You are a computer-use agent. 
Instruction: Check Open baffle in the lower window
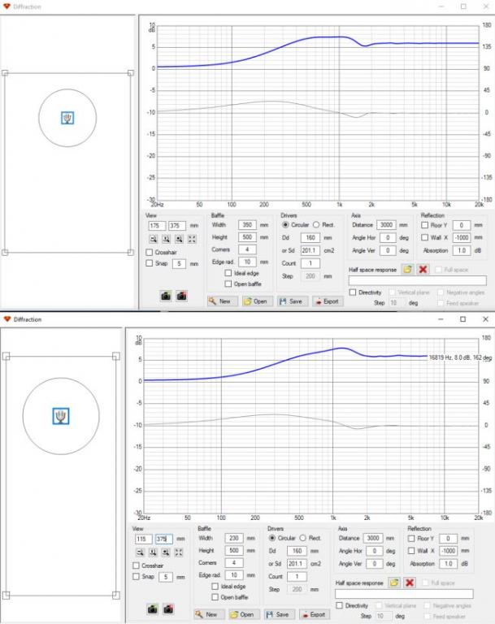[215, 597]
